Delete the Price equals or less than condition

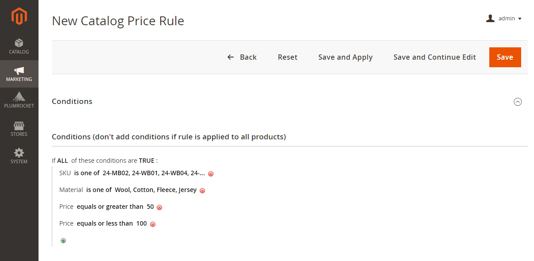[x=153, y=224]
